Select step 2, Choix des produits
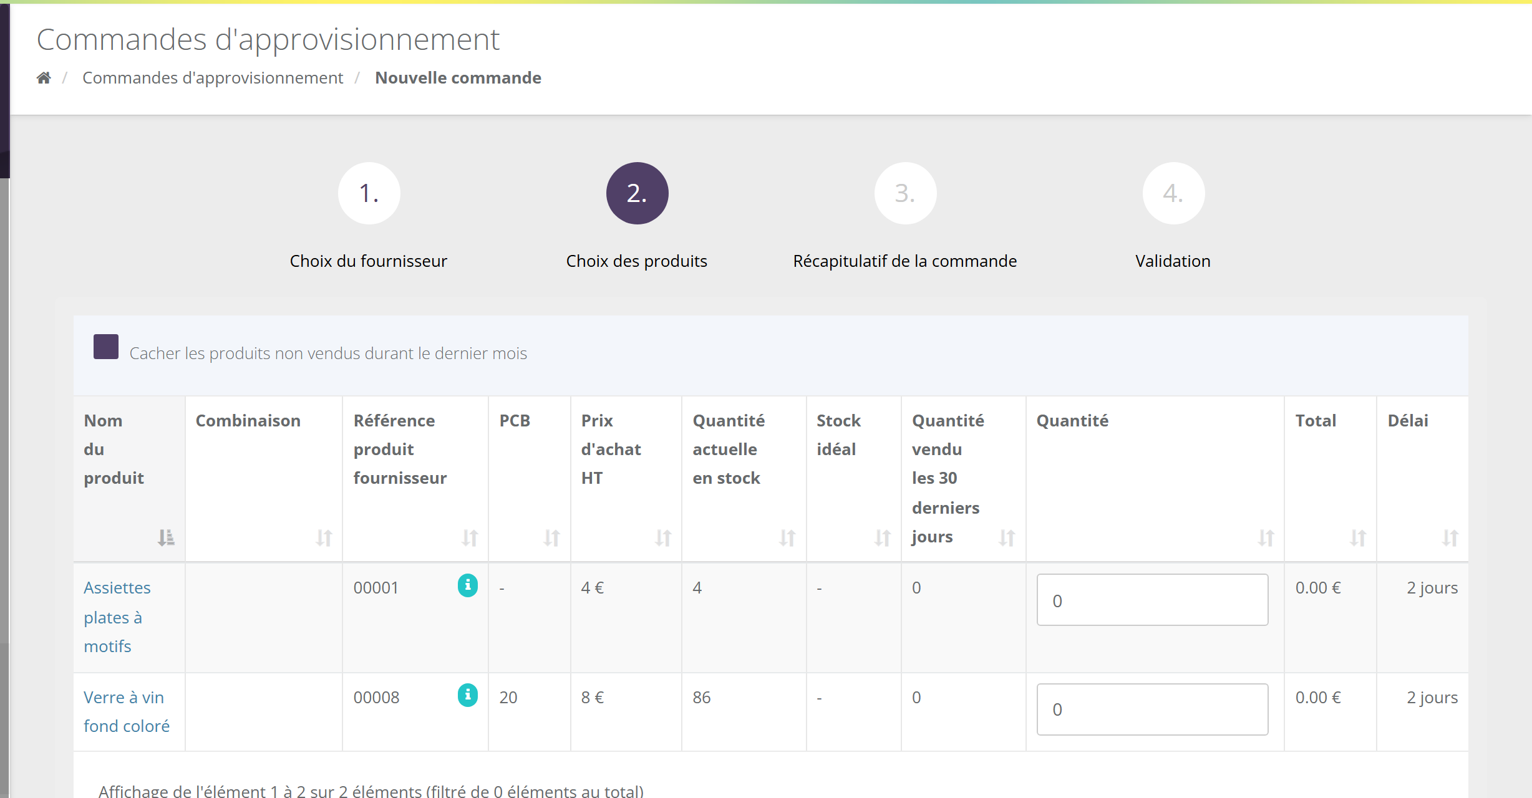The height and width of the screenshot is (798, 1532). pyautogui.click(x=638, y=193)
